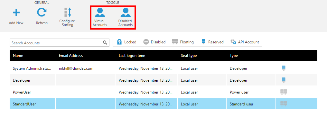Click the API Account gear icon
Image resolution: width=327 pixels, height=117 pixels.
[x=233, y=42]
